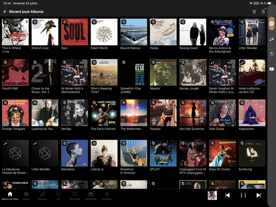Go back with the arrow icon
Viewport: 276px width, 207px height.
tap(5, 12)
